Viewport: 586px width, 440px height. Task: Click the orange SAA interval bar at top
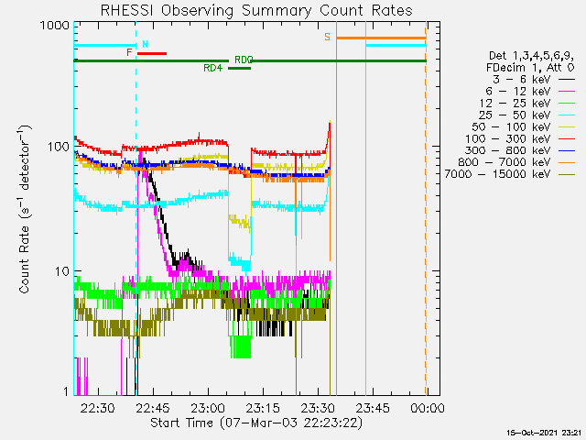click(381, 38)
